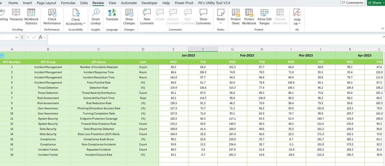The width and height of the screenshot is (385, 166).
Task: Select Data Loss Prevention (DLP) Alerts cell
Action: click(x=99, y=134)
